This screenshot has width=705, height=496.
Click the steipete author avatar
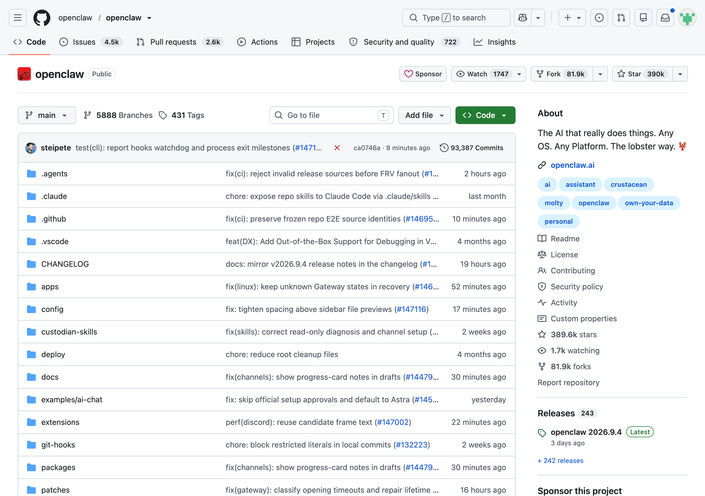[31, 148]
